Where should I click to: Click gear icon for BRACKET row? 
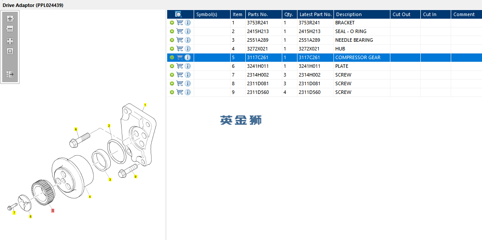[x=172, y=23]
